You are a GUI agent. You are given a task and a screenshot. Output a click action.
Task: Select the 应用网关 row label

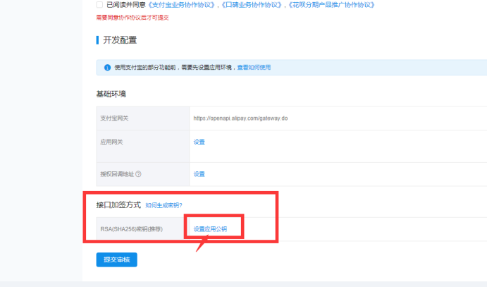pos(112,142)
